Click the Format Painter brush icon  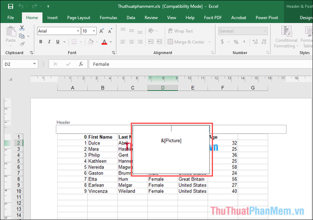point(22,43)
